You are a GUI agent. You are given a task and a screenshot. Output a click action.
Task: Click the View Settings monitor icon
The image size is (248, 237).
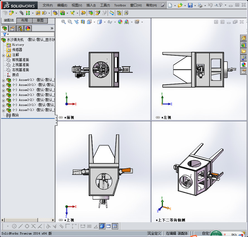[x=137, y=22]
